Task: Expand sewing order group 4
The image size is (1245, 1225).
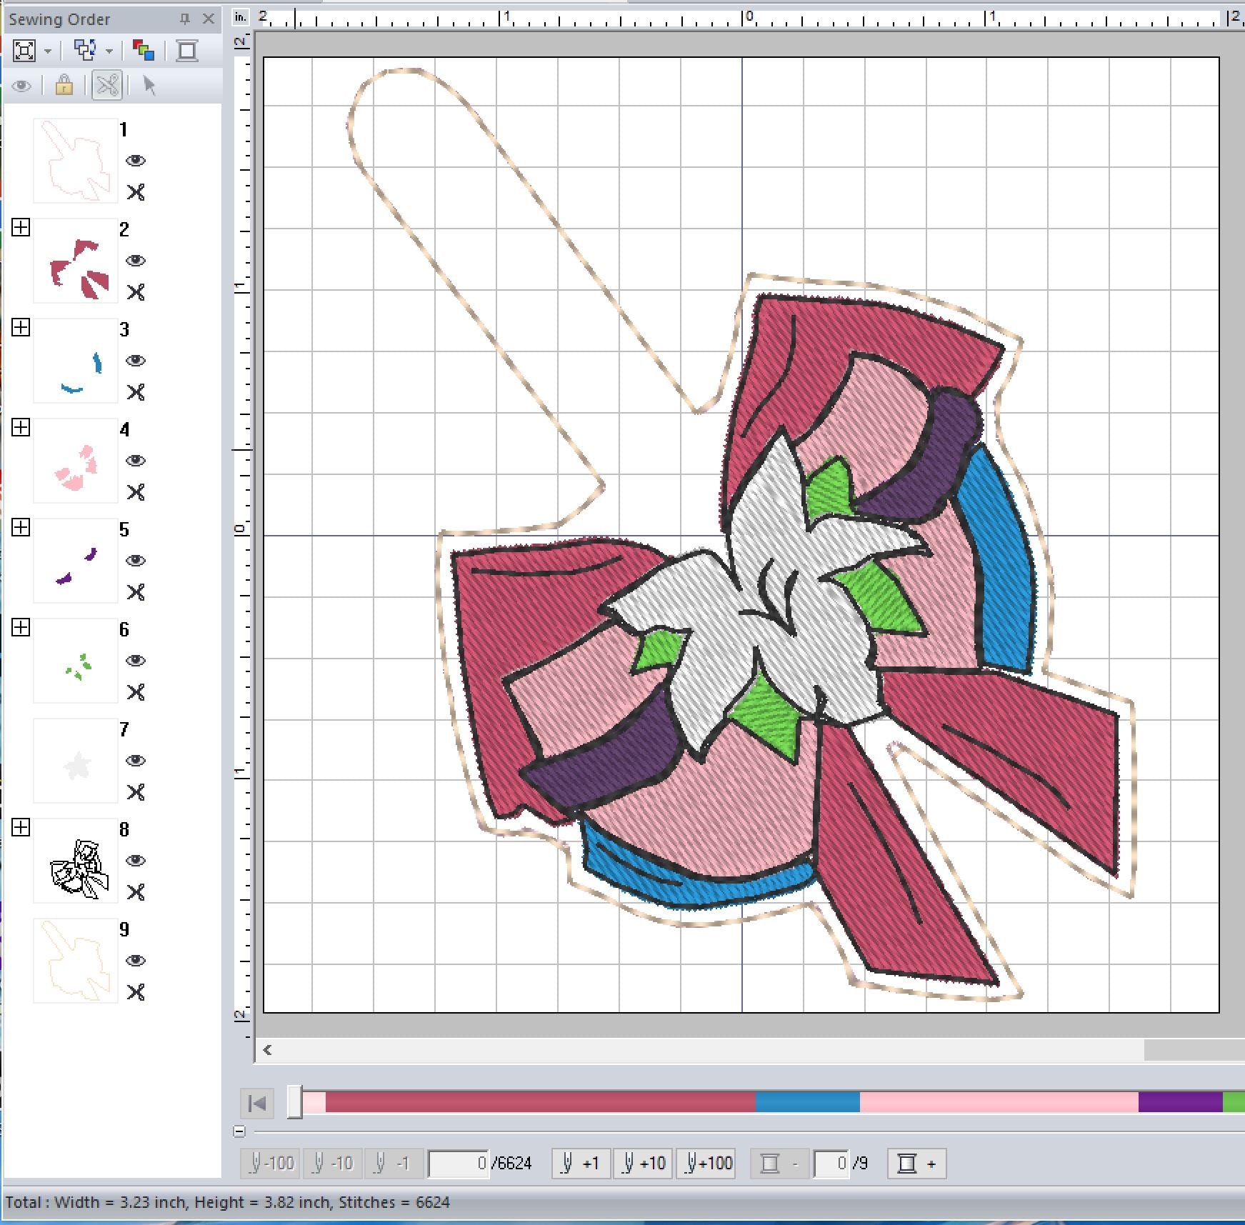Action: click(21, 427)
